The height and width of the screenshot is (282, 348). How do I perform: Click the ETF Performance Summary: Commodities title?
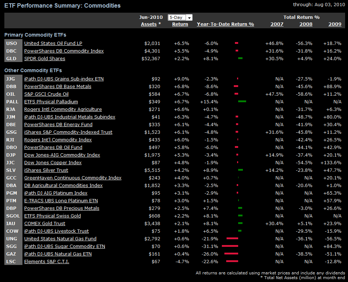[62, 5]
